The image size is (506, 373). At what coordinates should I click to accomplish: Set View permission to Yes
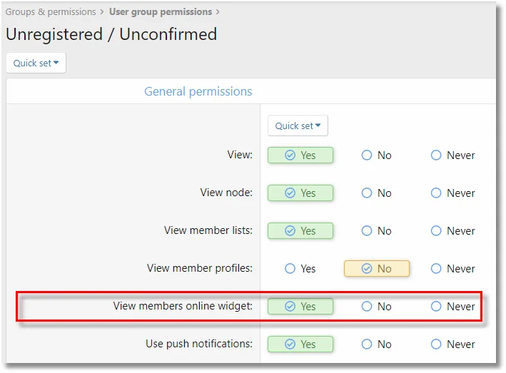tap(300, 155)
